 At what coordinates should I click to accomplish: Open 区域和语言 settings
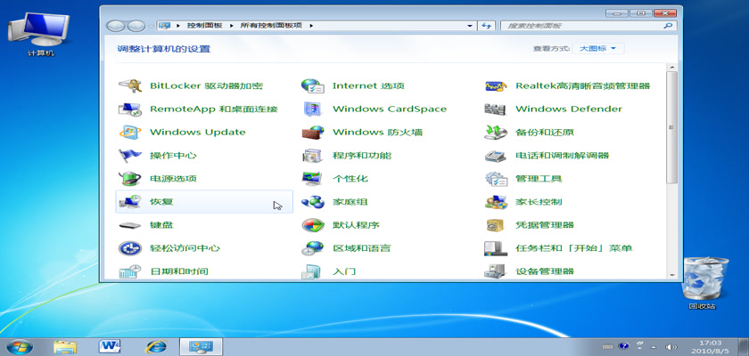pyautogui.click(x=361, y=248)
